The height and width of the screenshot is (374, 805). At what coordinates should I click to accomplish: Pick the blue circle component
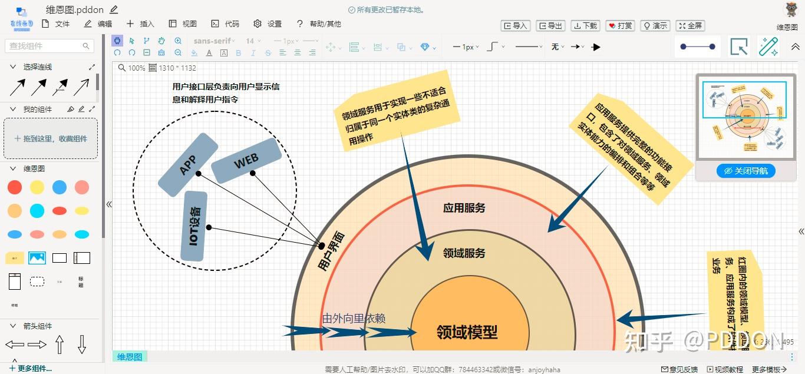pyautogui.click(x=60, y=188)
